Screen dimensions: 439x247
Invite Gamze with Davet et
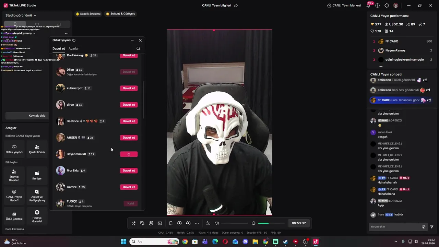(x=129, y=187)
